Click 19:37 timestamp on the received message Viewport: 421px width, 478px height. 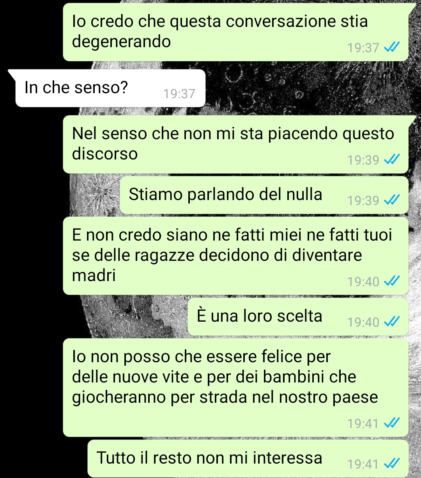tap(179, 94)
